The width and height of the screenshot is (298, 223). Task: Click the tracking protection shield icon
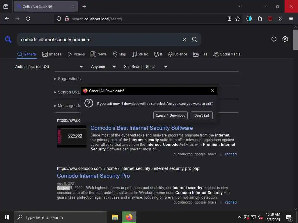point(59,19)
